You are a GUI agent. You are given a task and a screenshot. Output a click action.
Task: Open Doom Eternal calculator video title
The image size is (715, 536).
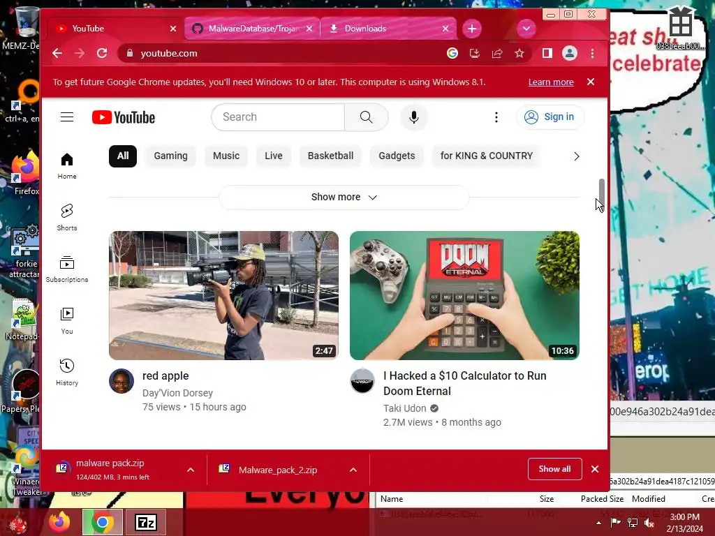click(464, 383)
